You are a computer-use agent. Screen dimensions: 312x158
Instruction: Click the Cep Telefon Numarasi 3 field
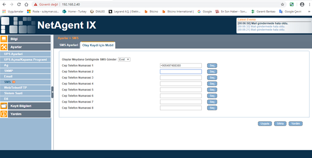(181, 78)
